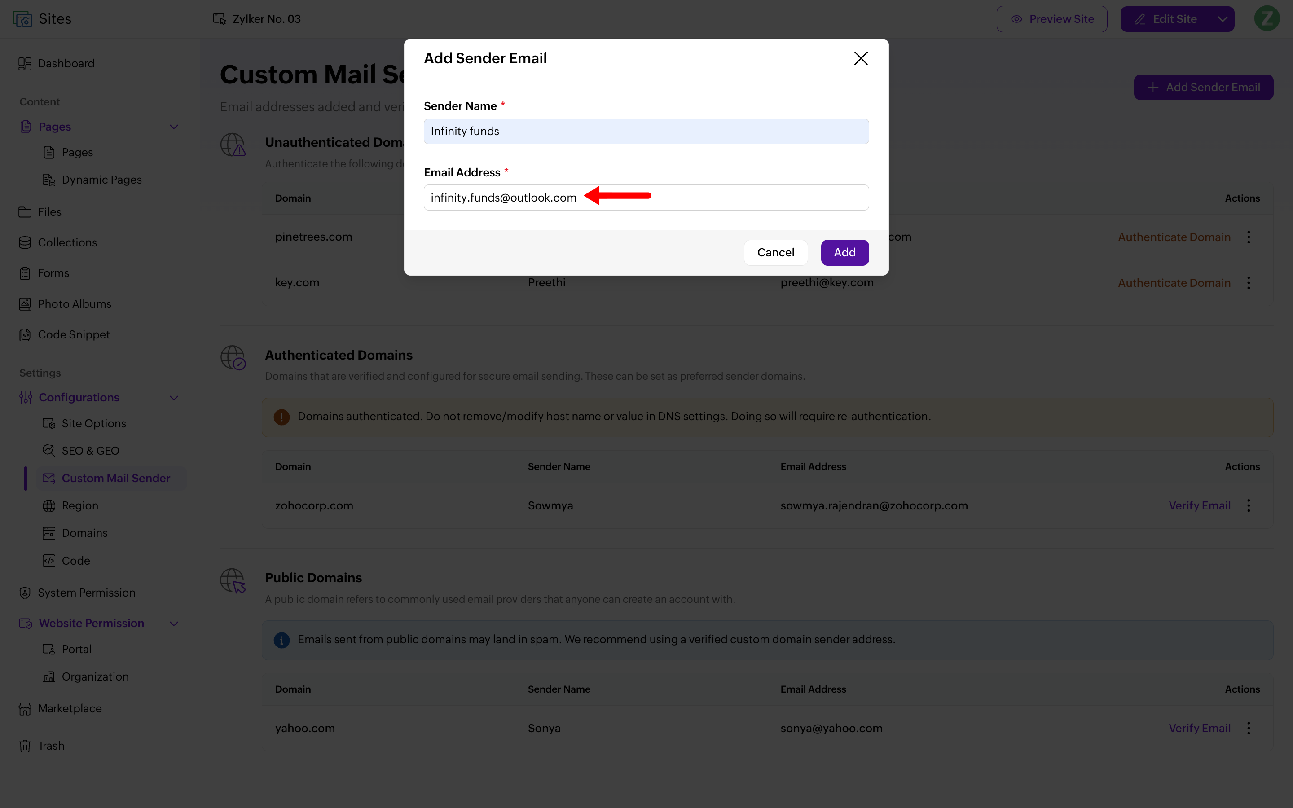Screen dimensions: 1293x808
Task: Click the Region globe icon
Action: (49, 505)
